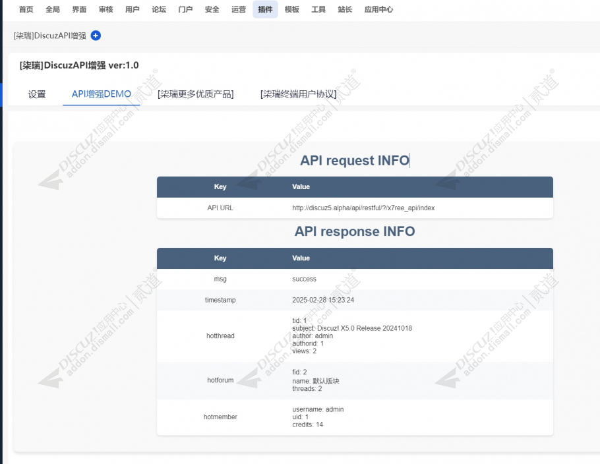This screenshot has width=600, height=464.
Task: Click the Value header in response table
Action: pos(301,258)
